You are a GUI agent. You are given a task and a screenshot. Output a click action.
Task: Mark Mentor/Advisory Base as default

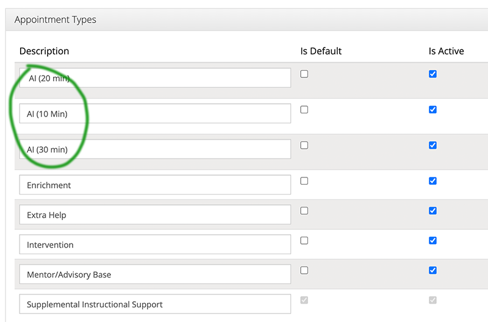pyautogui.click(x=304, y=270)
